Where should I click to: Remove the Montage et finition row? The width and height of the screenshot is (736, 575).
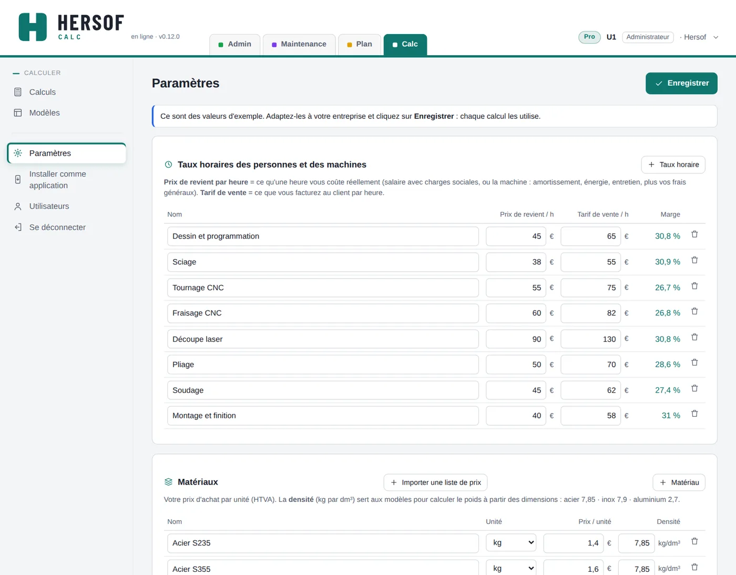(694, 414)
